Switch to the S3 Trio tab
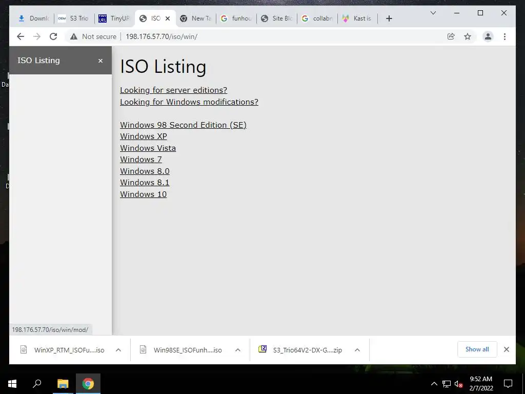This screenshot has width=525, height=394. click(74, 18)
